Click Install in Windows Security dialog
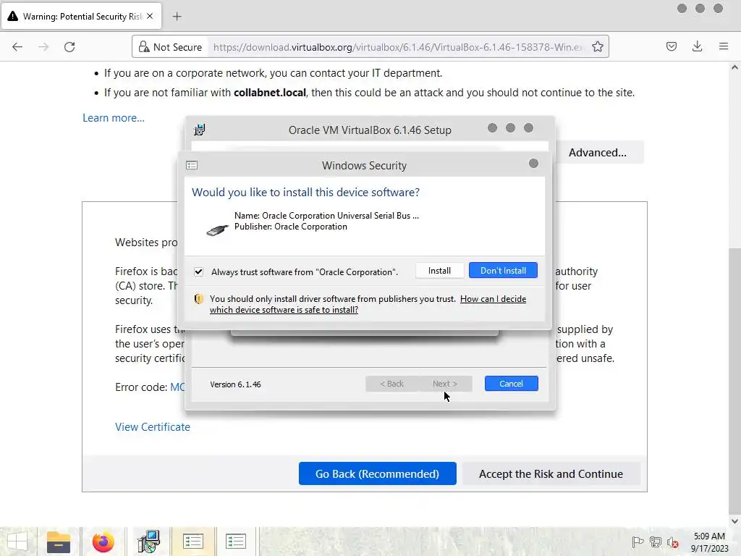This screenshot has height=556, width=741. click(x=439, y=271)
